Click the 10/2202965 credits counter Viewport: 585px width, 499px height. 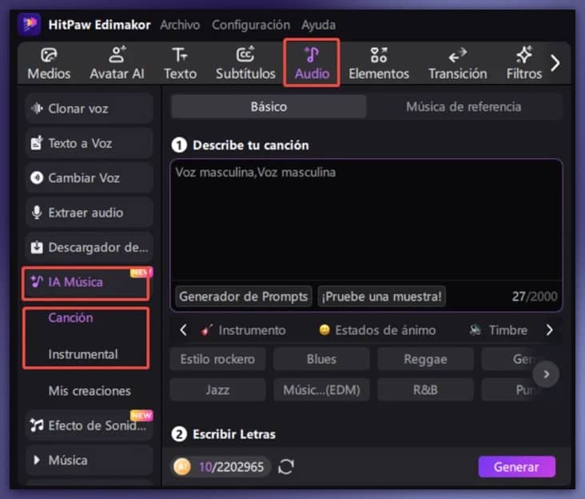[231, 467]
